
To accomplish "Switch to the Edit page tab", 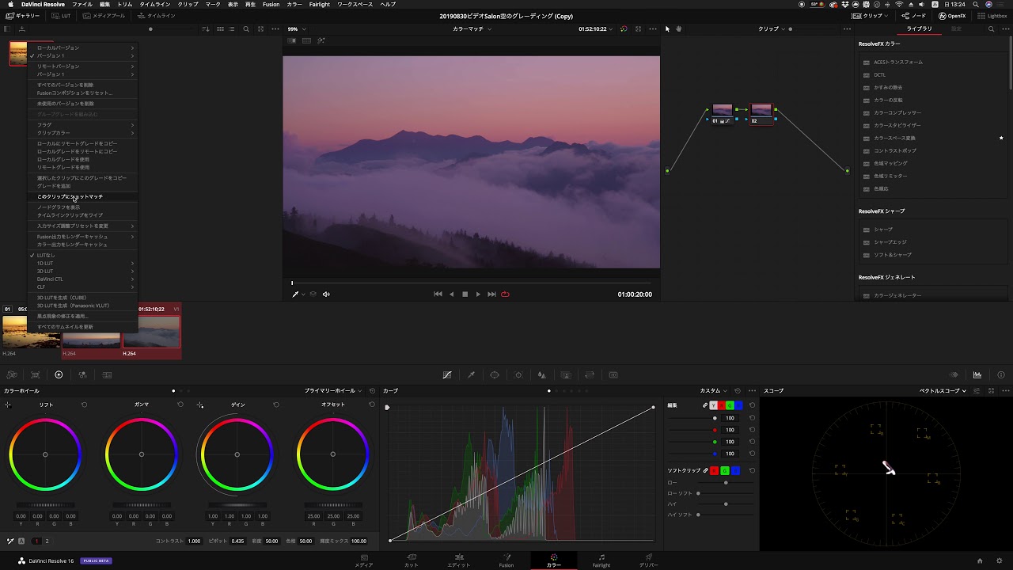I will click(459, 560).
